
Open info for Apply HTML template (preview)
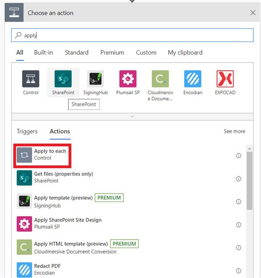[x=239, y=248]
